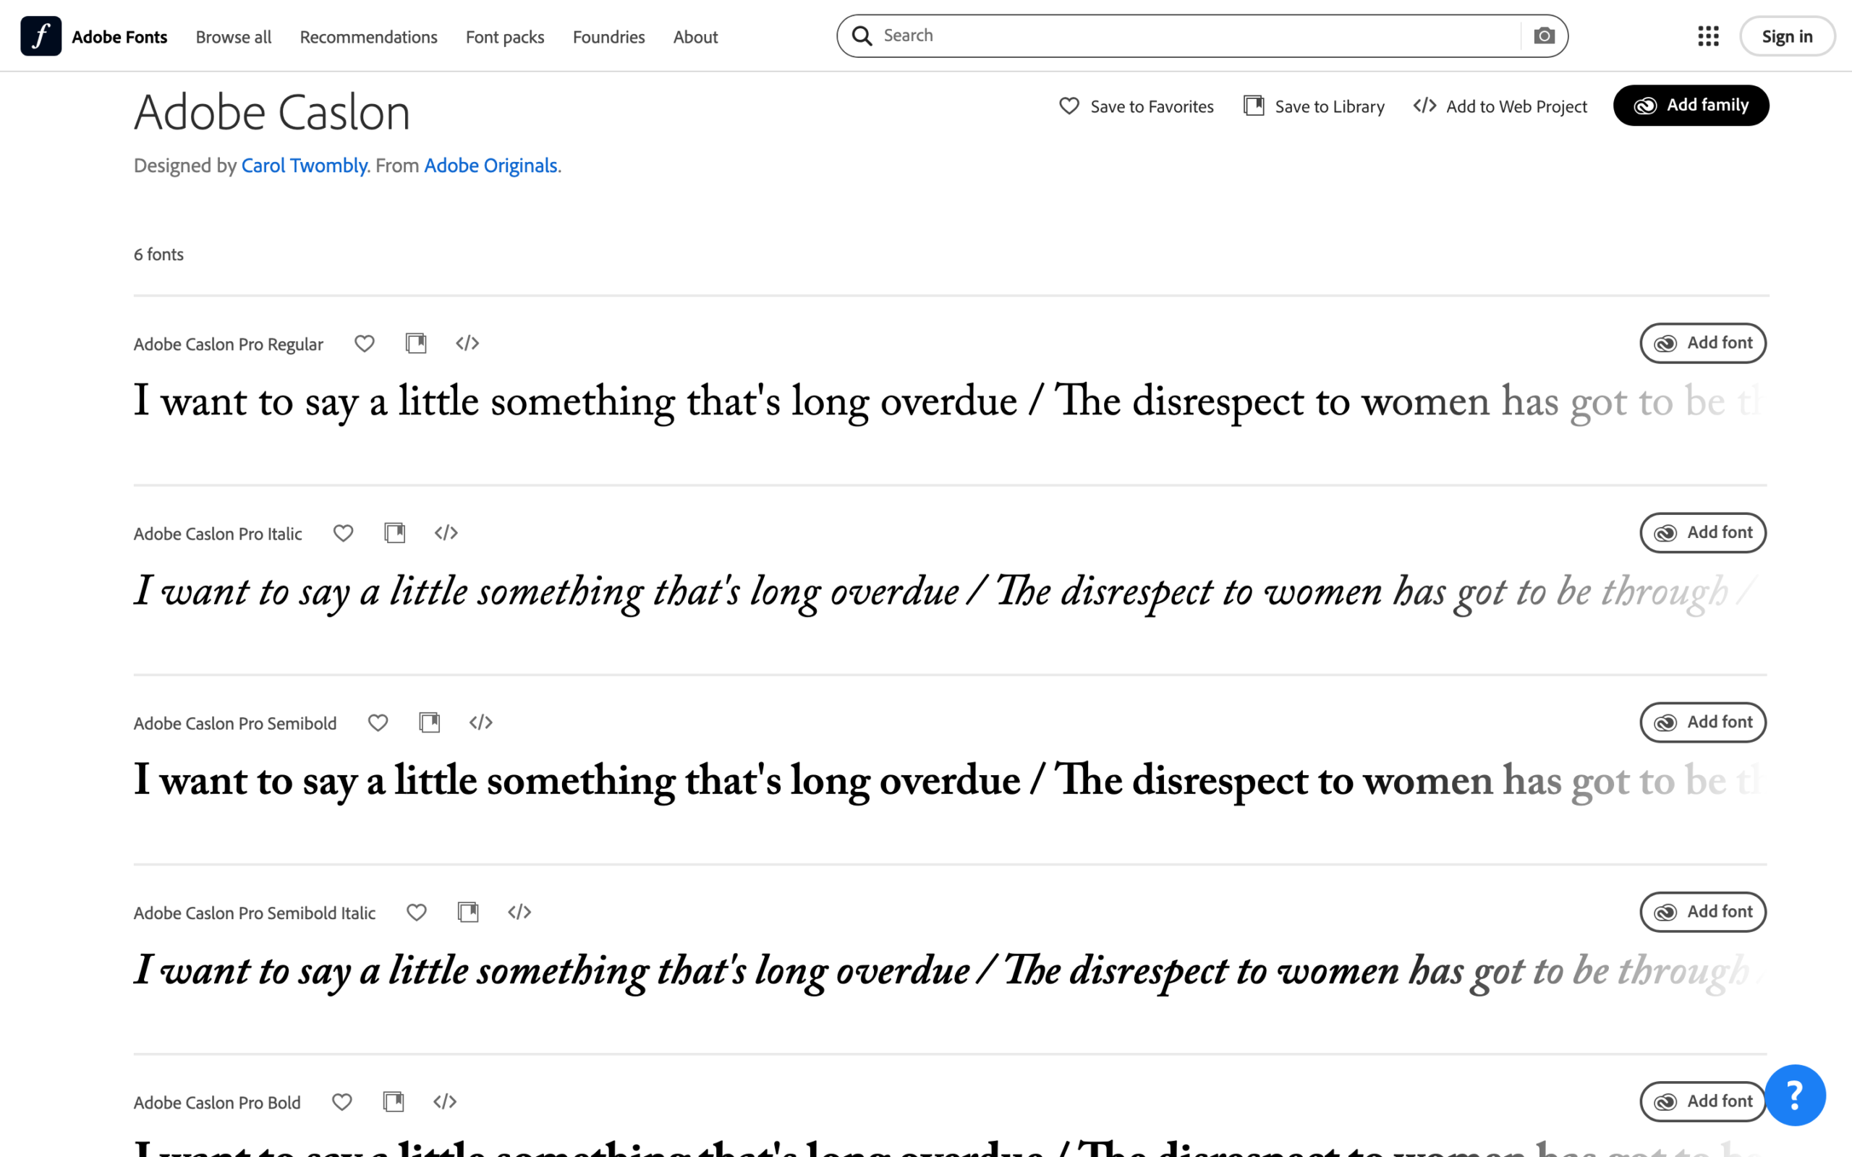Favorite Adobe Caslon Pro Italic heart

343,533
